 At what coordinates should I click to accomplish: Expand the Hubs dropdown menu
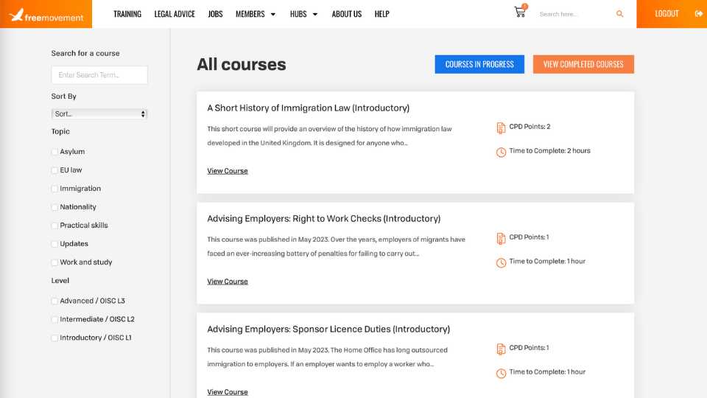pos(303,14)
